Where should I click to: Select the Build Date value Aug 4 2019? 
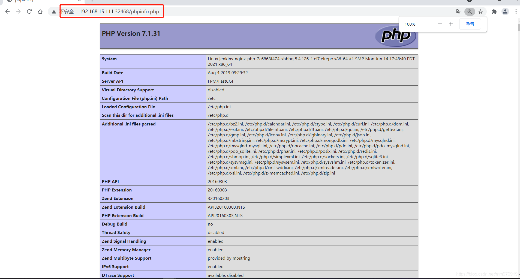pos(228,73)
